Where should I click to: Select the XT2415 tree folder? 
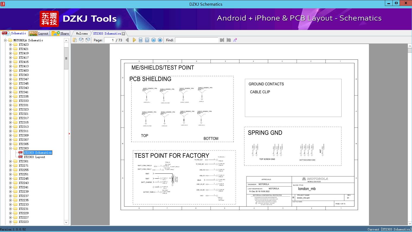point(24,62)
